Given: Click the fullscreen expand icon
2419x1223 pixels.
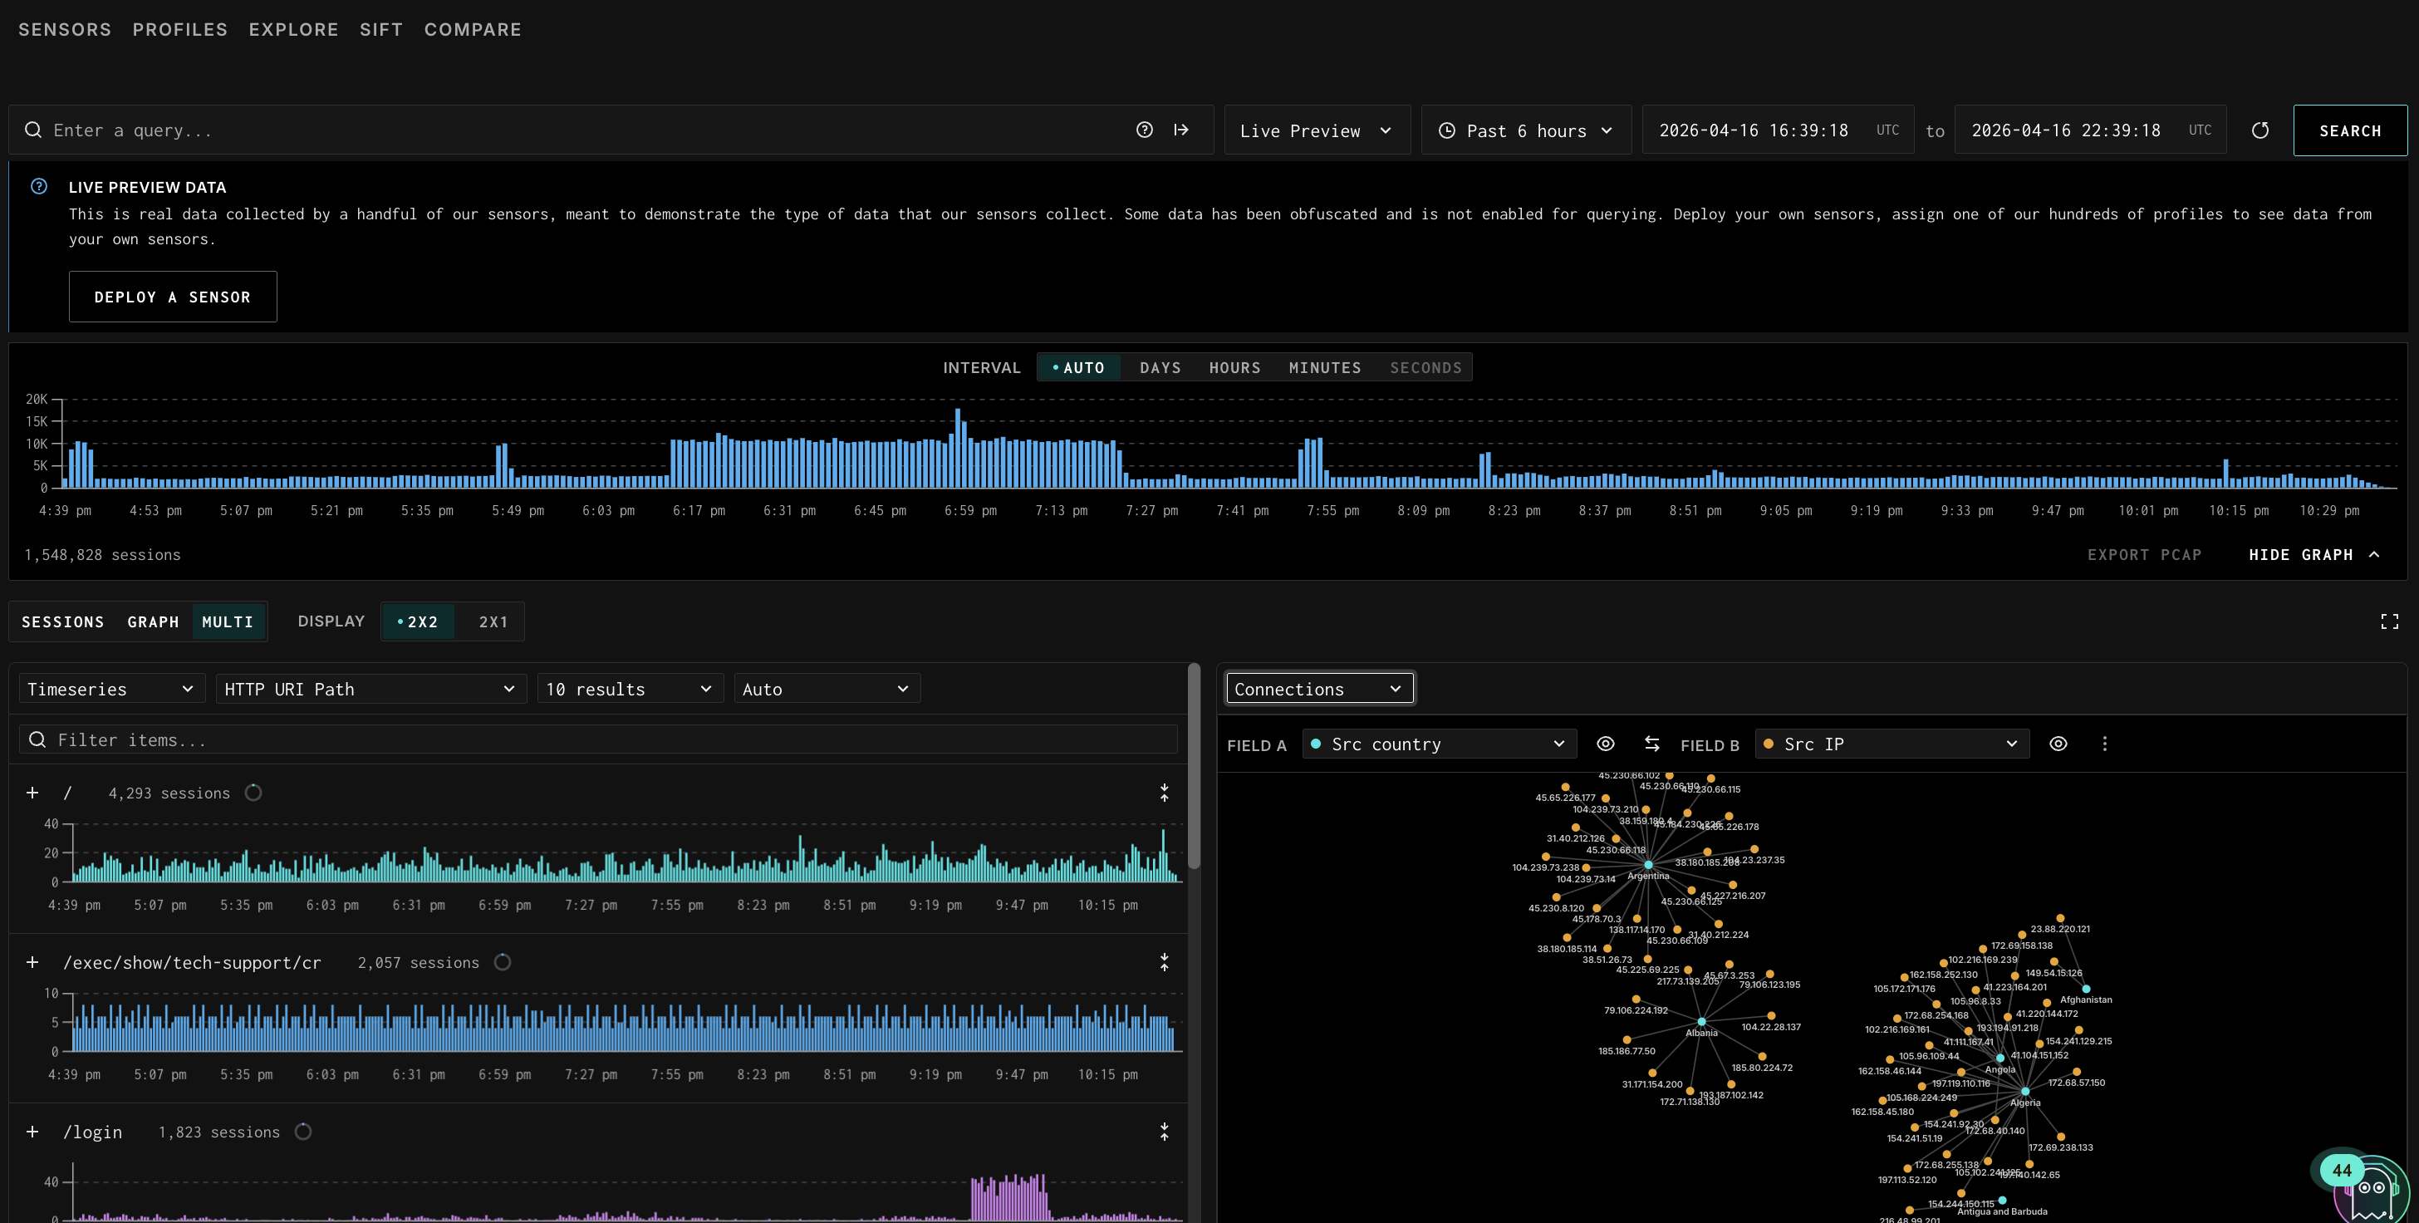Looking at the screenshot, I should [2389, 621].
